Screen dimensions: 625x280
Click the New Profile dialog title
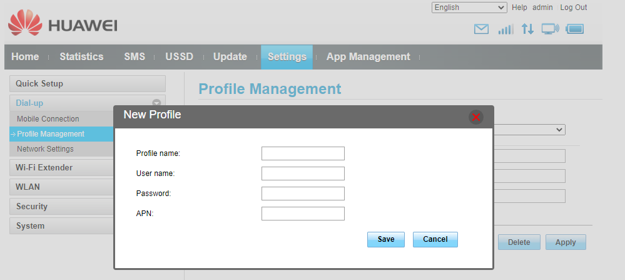[152, 115]
